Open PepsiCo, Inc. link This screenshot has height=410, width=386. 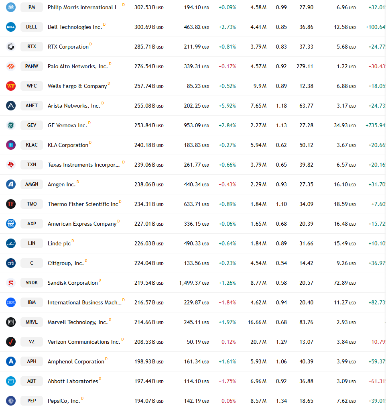pos(64,401)
